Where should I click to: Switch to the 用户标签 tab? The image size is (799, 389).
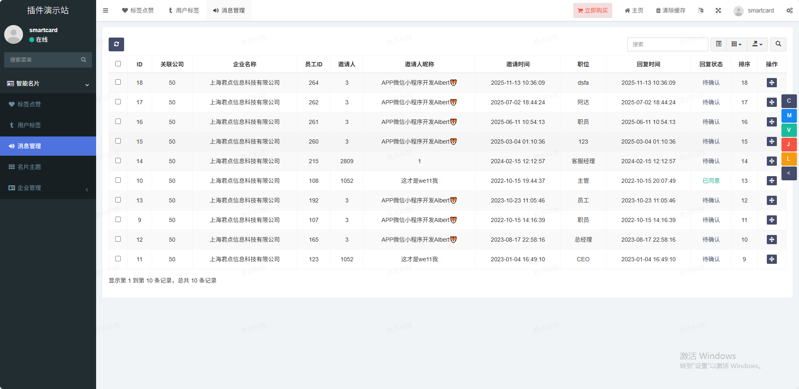183,10
